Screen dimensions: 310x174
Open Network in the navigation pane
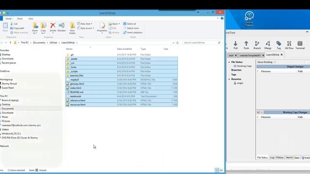[x=4, y=146]
